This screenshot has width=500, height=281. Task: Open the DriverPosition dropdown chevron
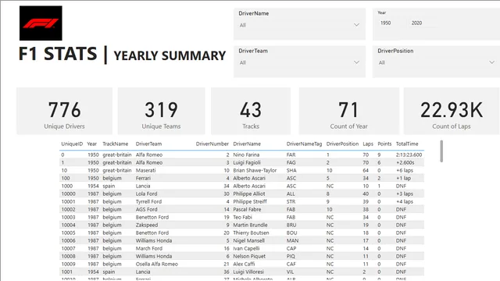point(491,62)
